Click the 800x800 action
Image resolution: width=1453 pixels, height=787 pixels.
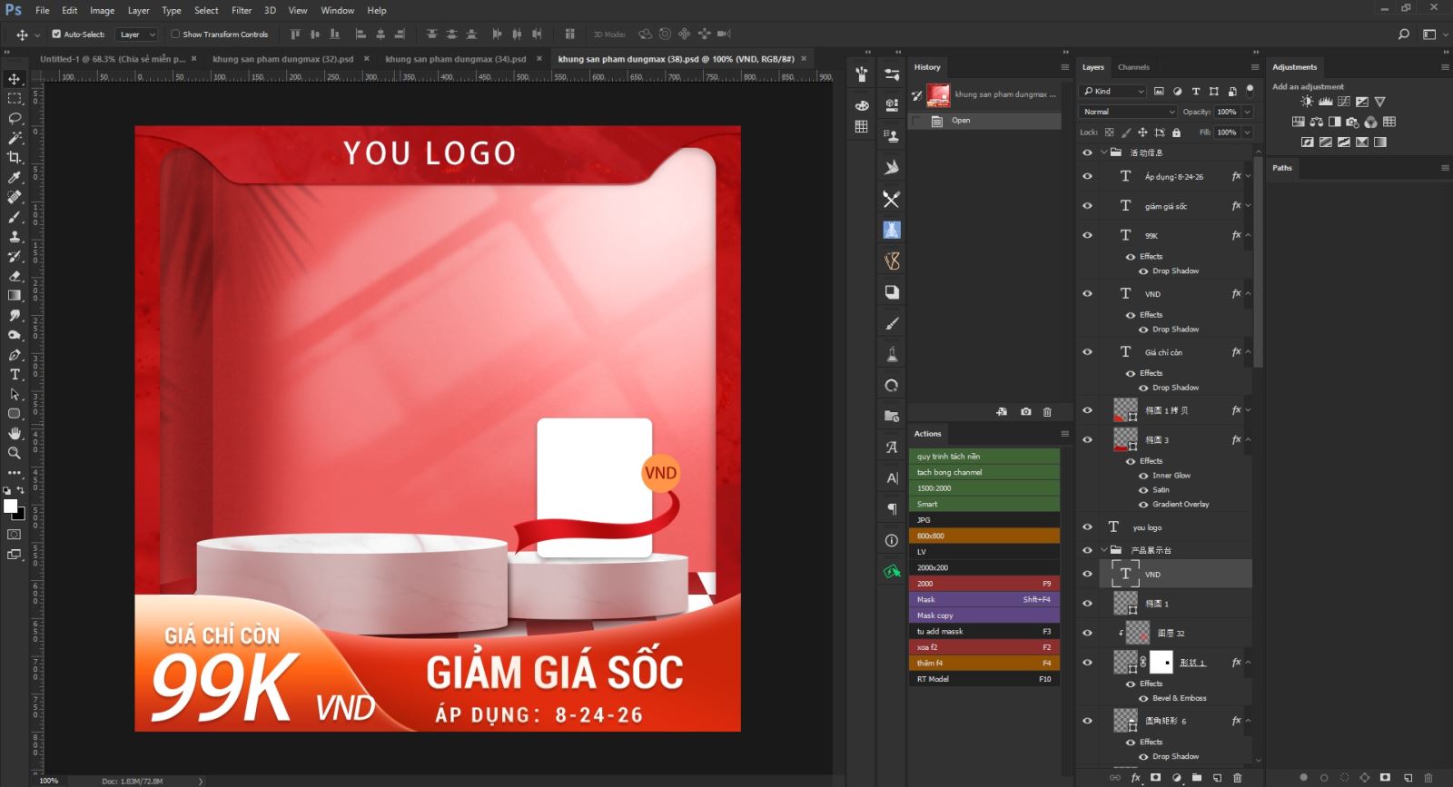tap(984, 536)
